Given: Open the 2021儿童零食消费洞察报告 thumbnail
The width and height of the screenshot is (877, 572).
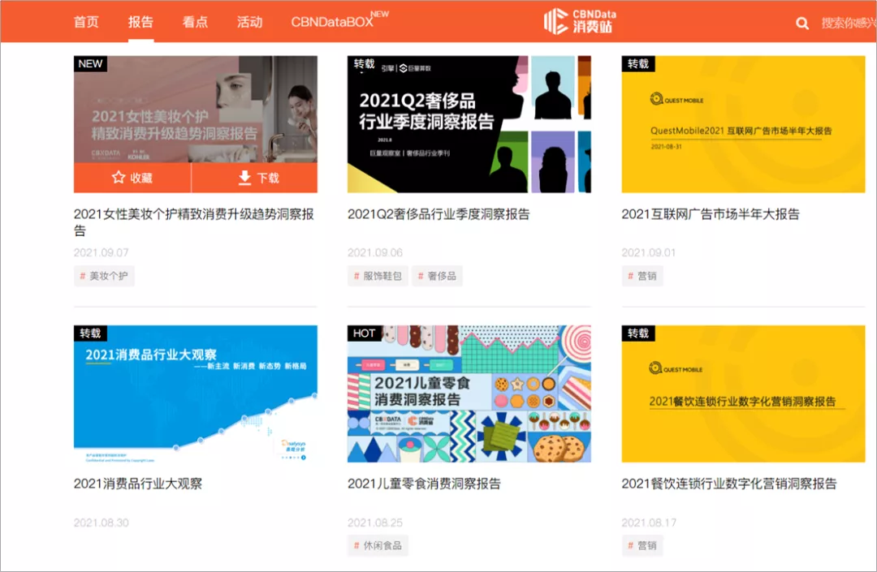Looking at the screenshot, I should pyautogui.click(x=469, y=394).
